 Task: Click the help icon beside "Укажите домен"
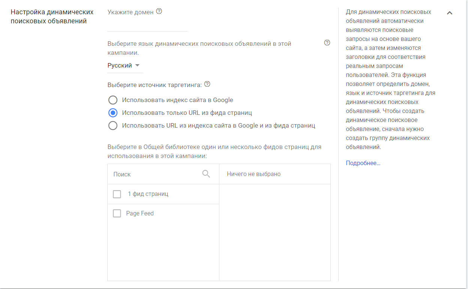159,12
